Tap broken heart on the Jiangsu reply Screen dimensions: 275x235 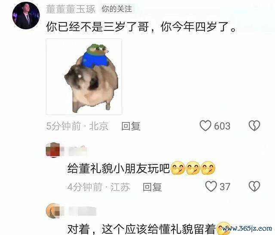click(x=254, y=186)
